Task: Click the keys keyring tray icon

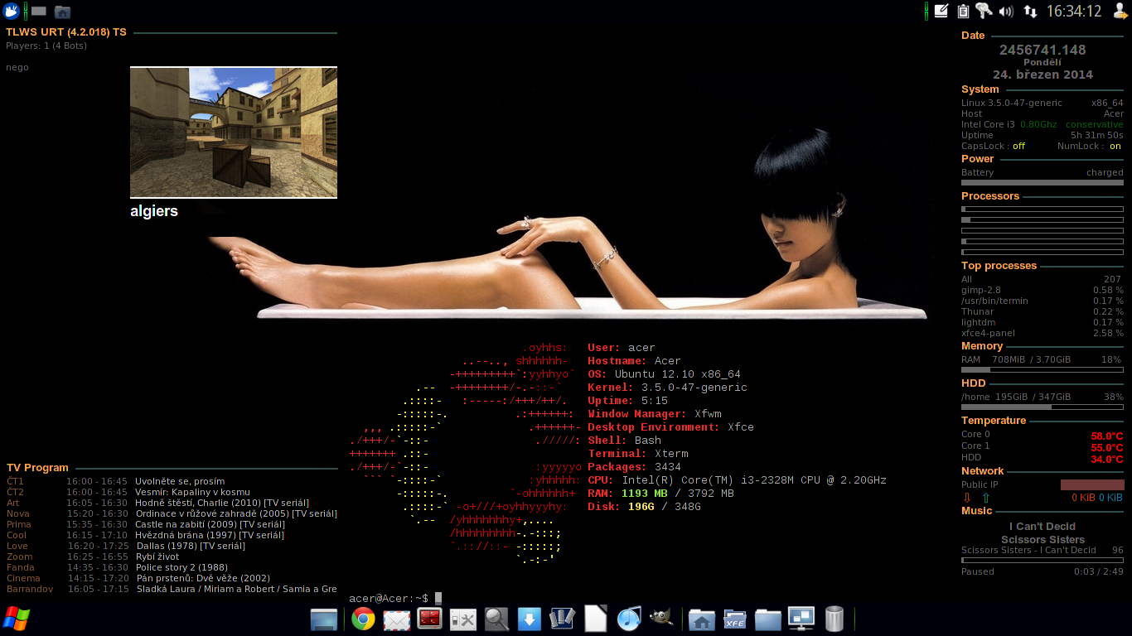Action: coord(984,11)
